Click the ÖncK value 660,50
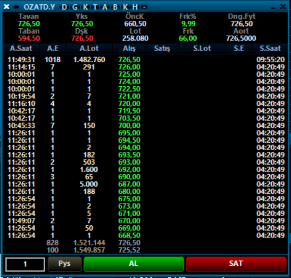Viewport: 291px width, 278px height. coord(135,24)
